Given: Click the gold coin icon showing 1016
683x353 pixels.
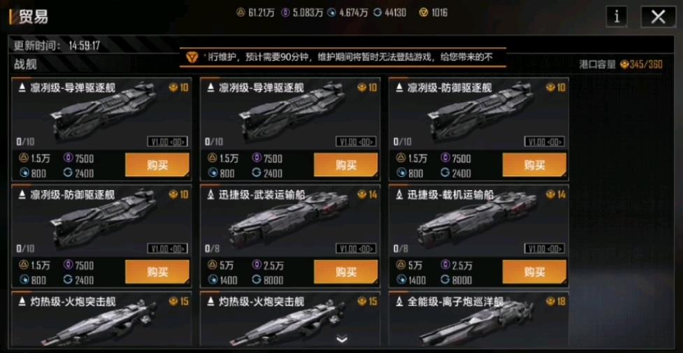Looking at the screenshot, I should 424,13.
